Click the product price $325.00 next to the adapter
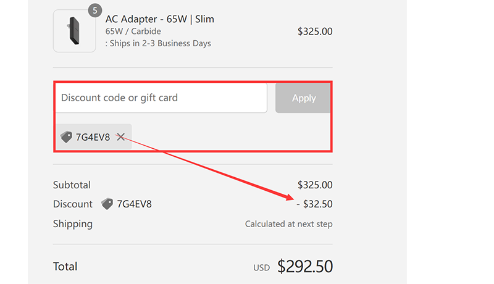 [315, 31]
